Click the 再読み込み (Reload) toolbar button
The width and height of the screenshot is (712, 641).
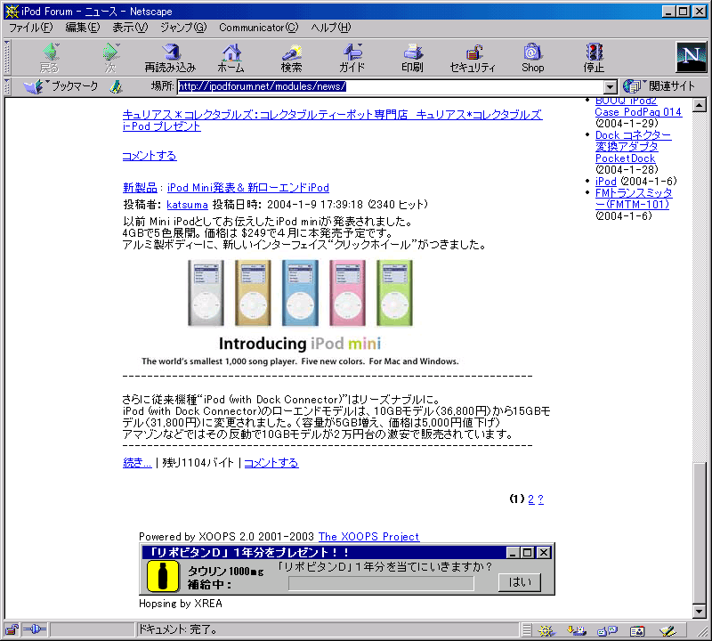pyautogui.click(x=170, y=58)
